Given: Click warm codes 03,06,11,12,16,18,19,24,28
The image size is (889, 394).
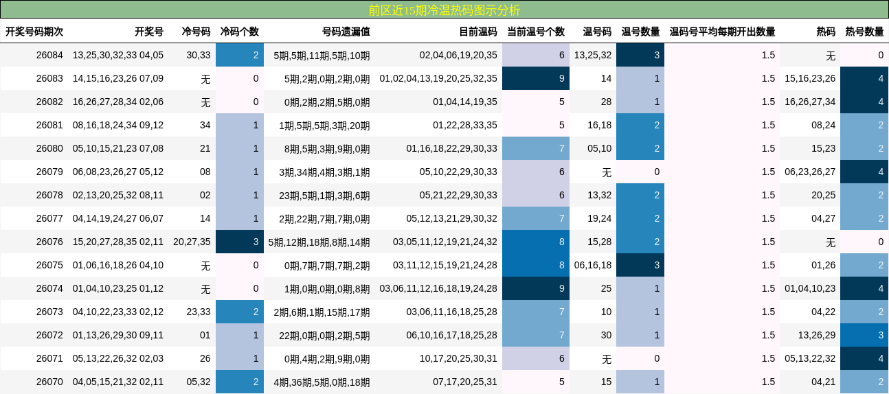Looking at the screenshot, I should pyautogui.click(x=438, y=288).
